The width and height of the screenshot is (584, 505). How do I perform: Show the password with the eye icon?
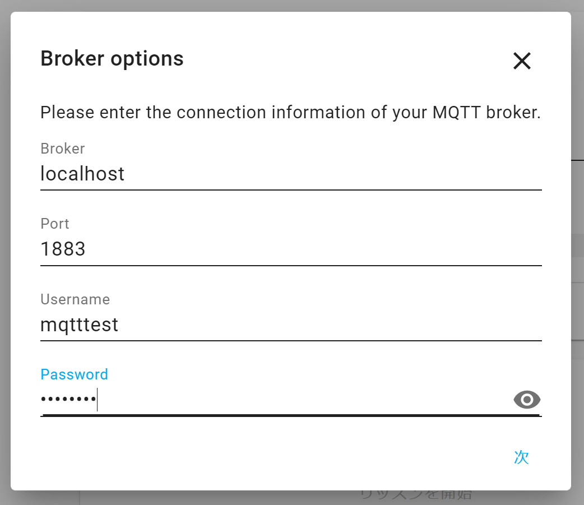[527, 400]
